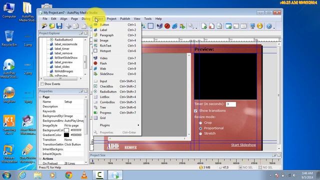Open the Recycle Bin desktop icon
320x180 pixels.
[9, 38]
